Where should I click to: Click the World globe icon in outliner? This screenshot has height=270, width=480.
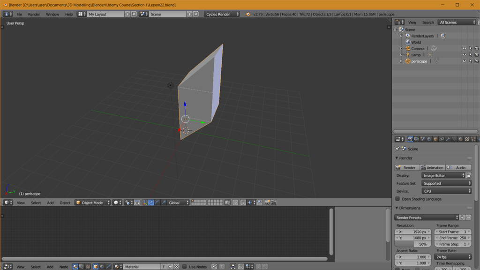click(x=408, y=42)
